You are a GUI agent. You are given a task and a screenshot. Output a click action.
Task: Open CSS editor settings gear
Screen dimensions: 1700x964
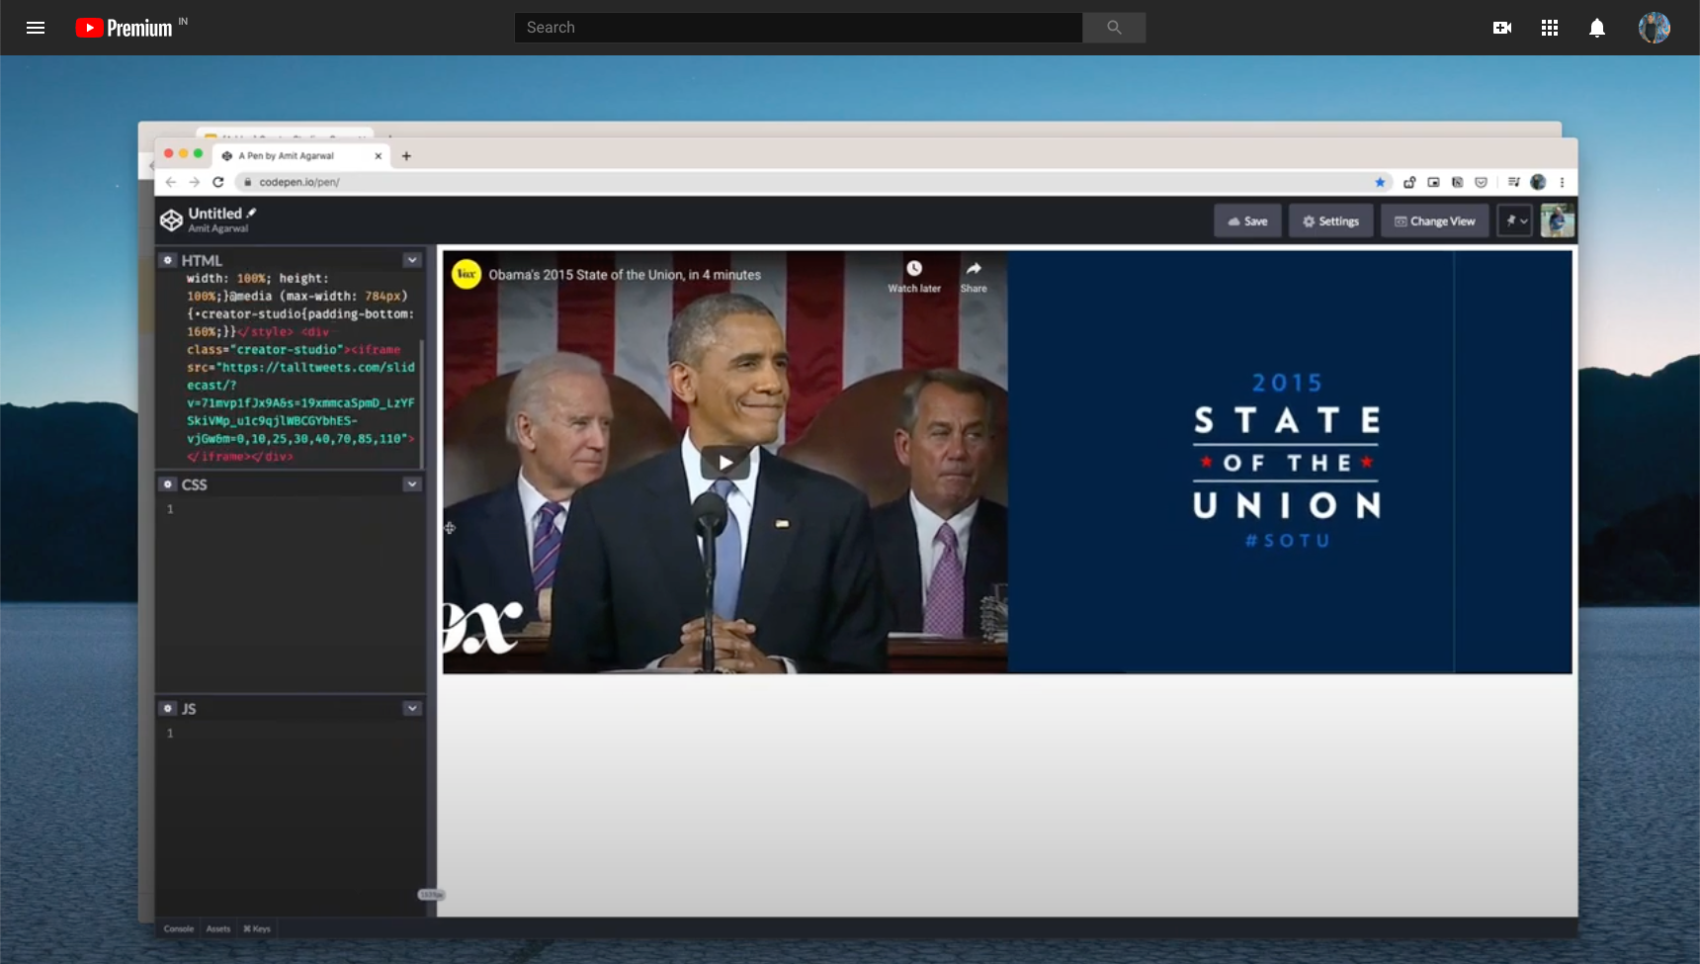click(168, 484)
